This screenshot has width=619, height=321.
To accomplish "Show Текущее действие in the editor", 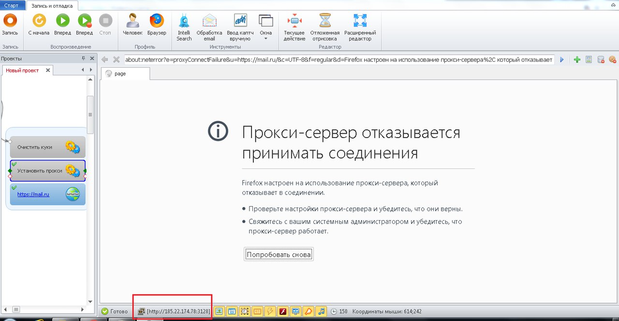I will point(294,28).
